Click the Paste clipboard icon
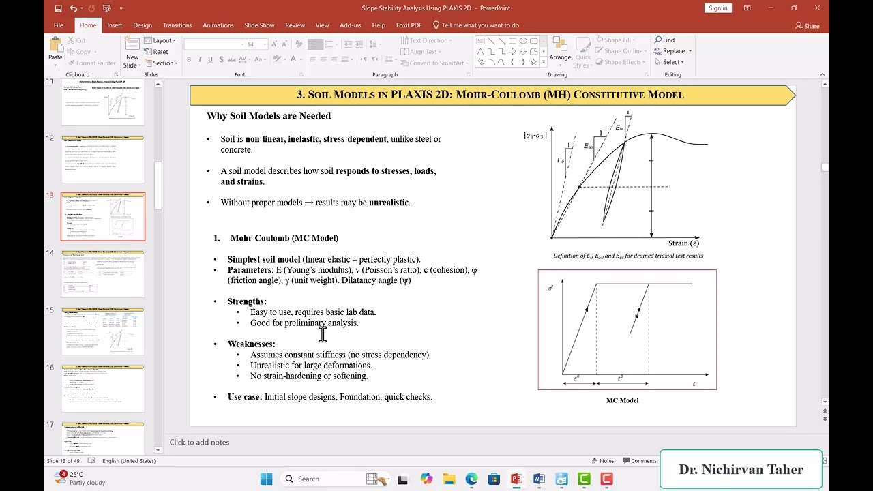This screenshot has width=873, height=491. (x=55, y=45)
